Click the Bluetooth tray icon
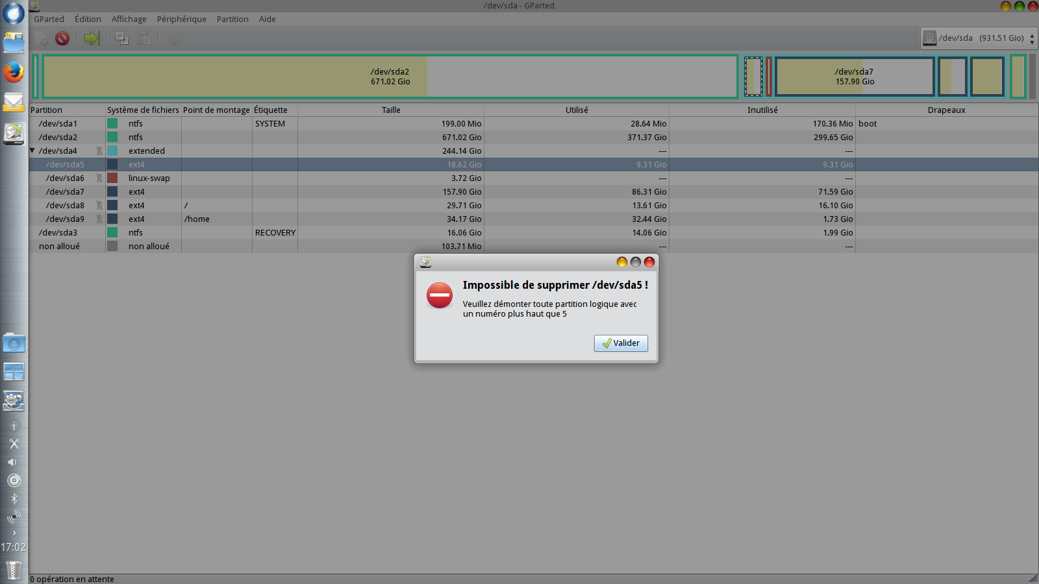The image size is (1039, 584). click(14, 498)
